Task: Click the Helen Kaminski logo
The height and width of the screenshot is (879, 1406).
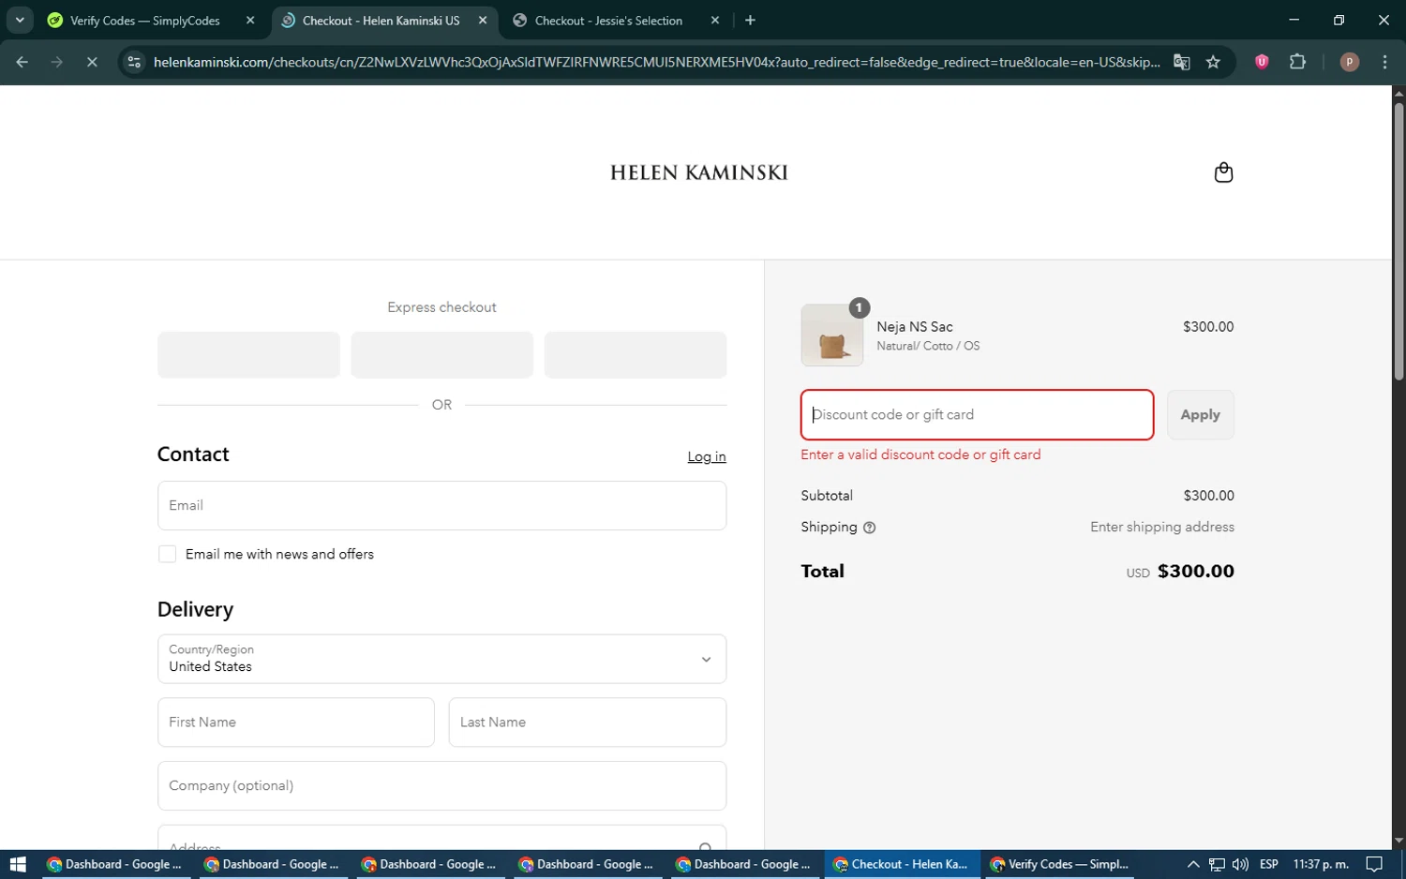Action: (699, 172)
